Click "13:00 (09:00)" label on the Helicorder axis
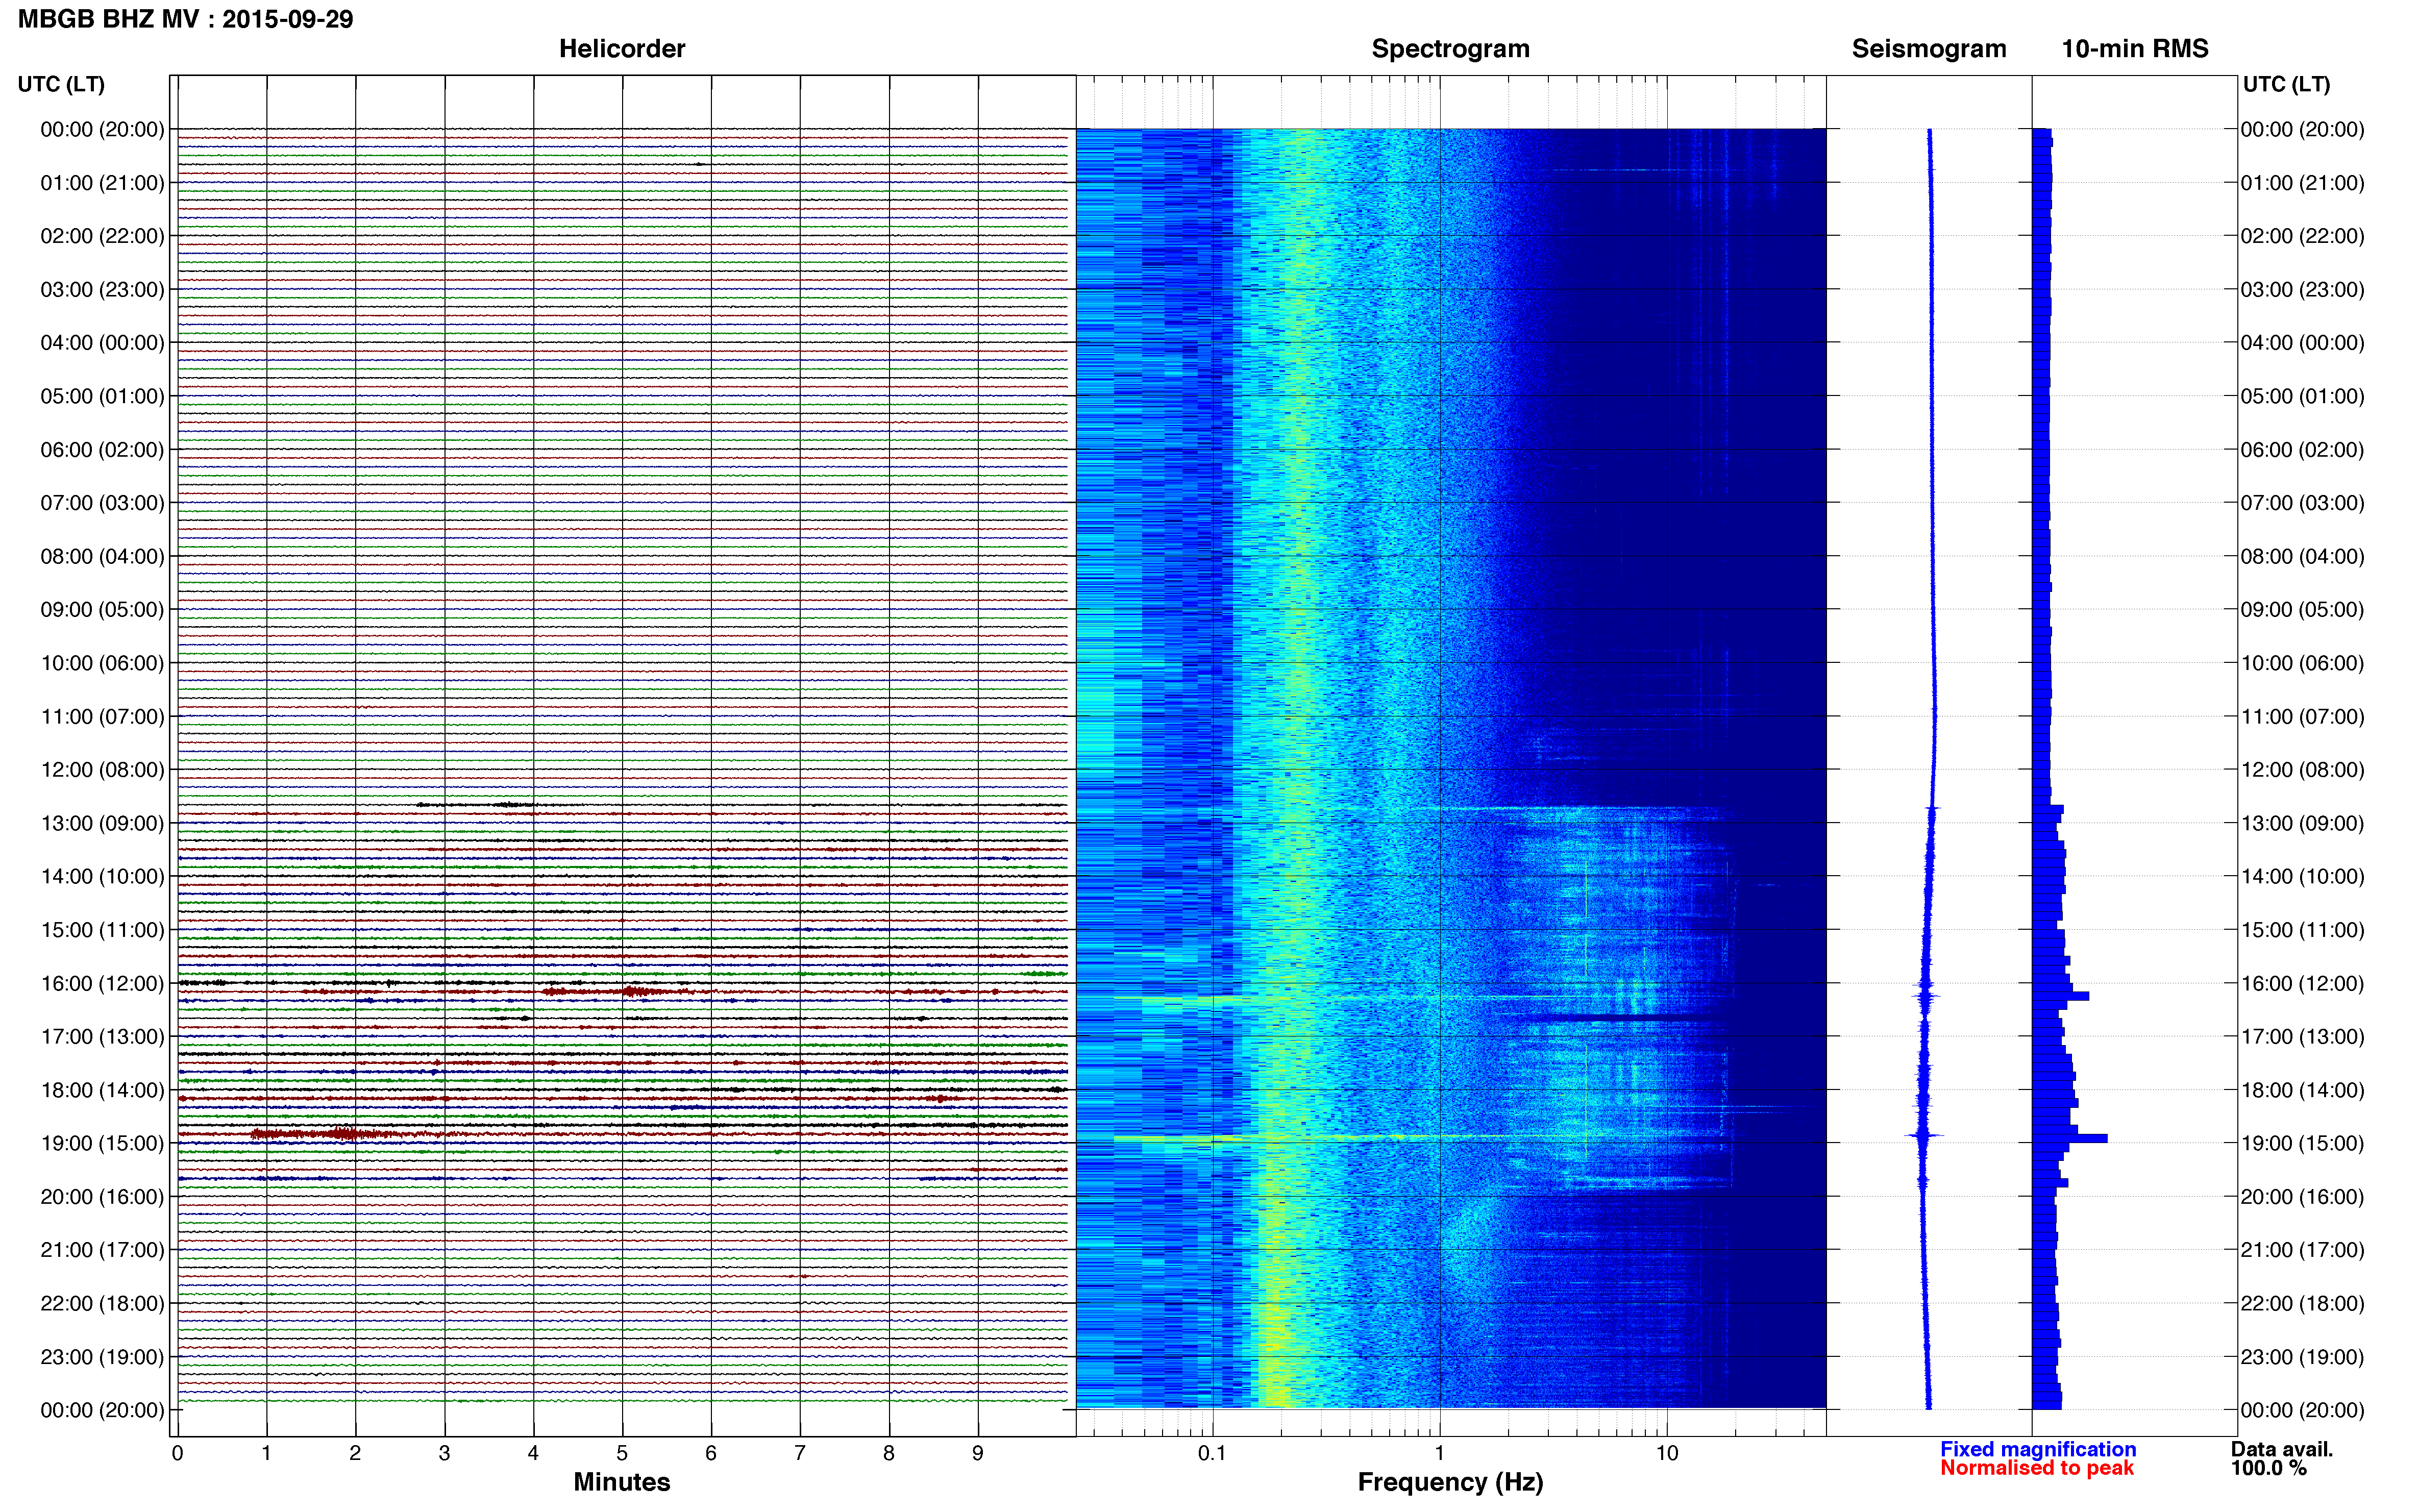Image resolution: width=2419 pixels, height=1512 pixels. (102, 823)
